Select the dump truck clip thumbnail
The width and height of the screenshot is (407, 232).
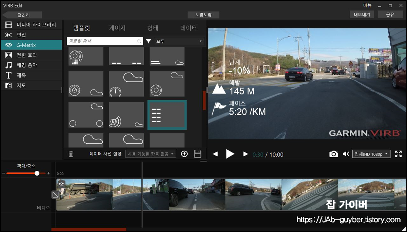pyautogui.click(x=84, y=195)
